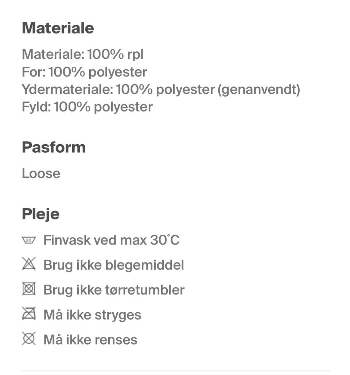Screen dimensions: 350x375
Task: Click the do-not-iron crossed iron icon
Action: pos(29,314)
